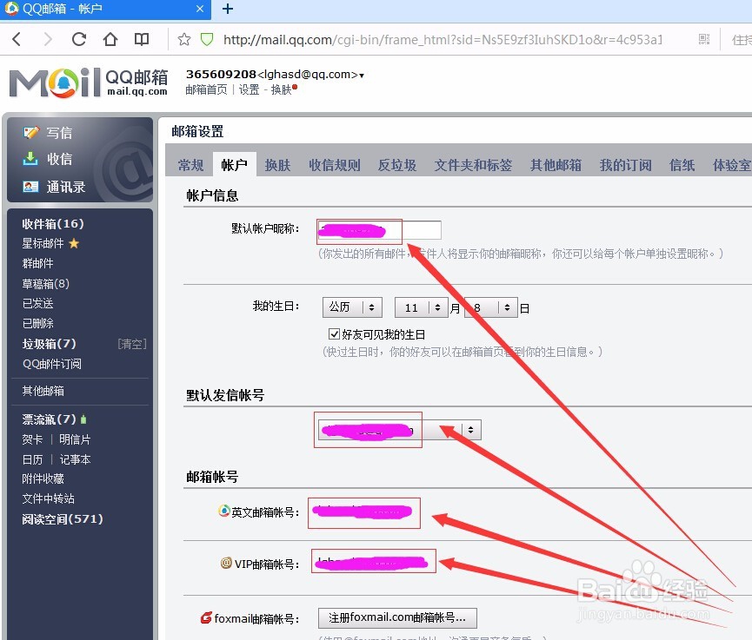This screenshot has width=752, height=640.
Task: Open the birthday month dropdown showing 11
Action: pyautogui.click(x=421, y=307)
